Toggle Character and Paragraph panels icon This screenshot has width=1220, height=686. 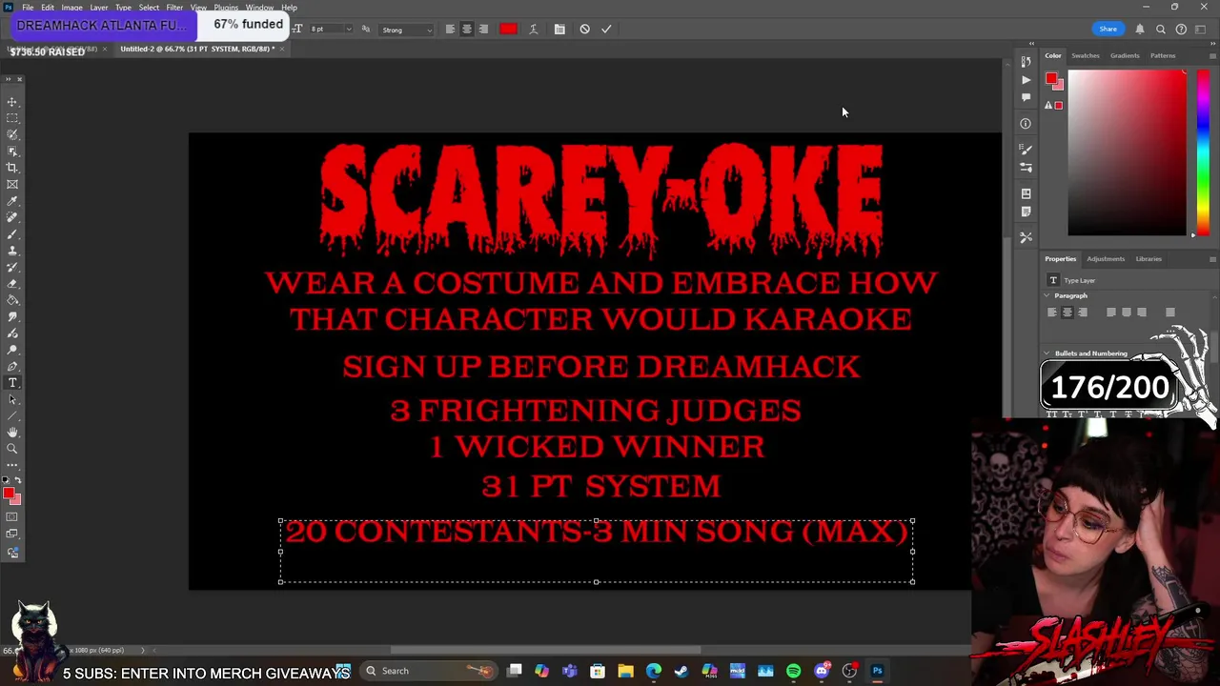pos(559,30)
